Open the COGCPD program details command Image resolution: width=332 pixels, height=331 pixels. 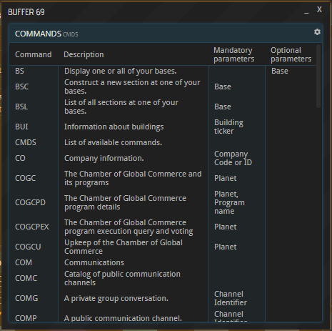coord(30,202)
